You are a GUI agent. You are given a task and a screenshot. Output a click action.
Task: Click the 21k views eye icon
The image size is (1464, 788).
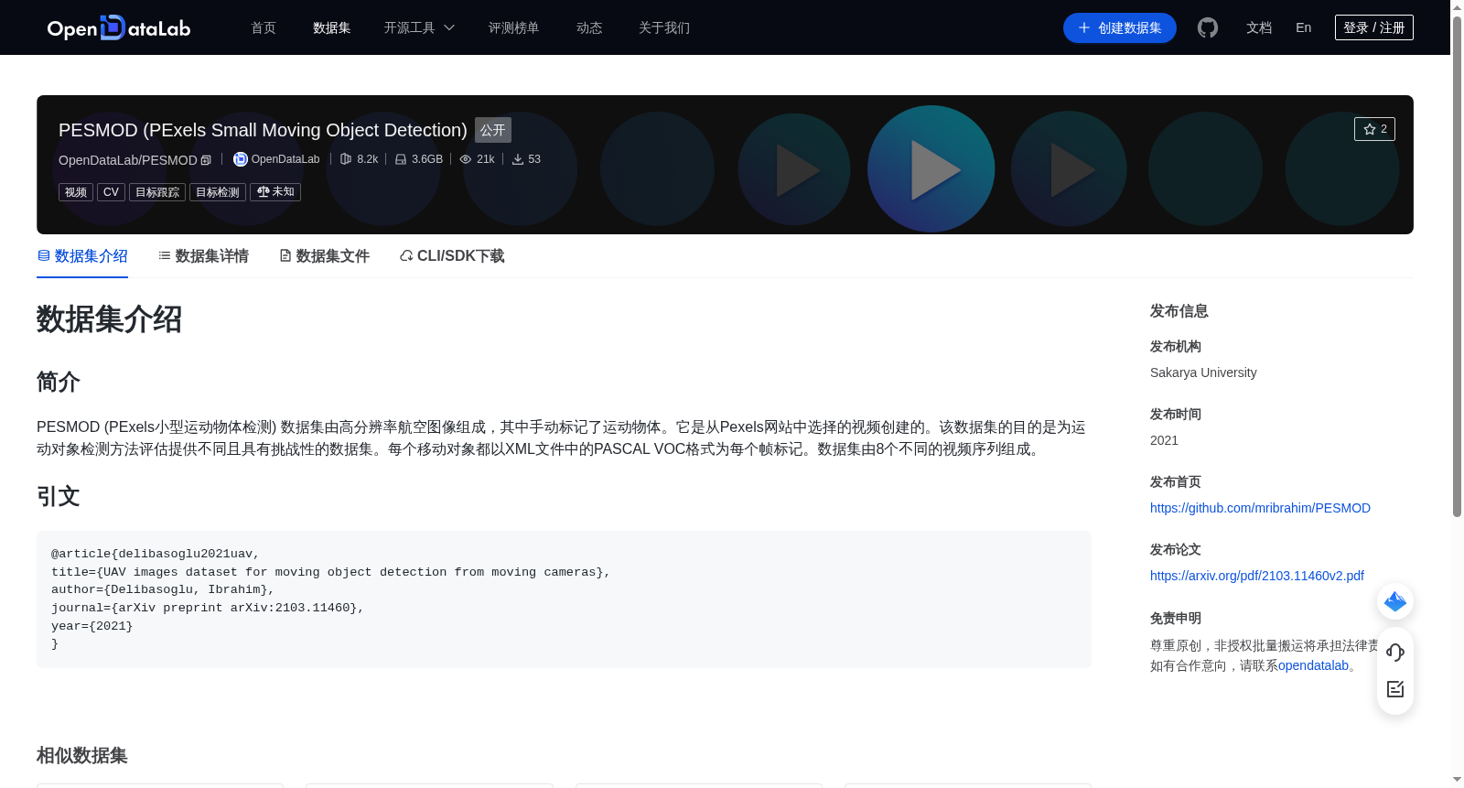[466, 159]
